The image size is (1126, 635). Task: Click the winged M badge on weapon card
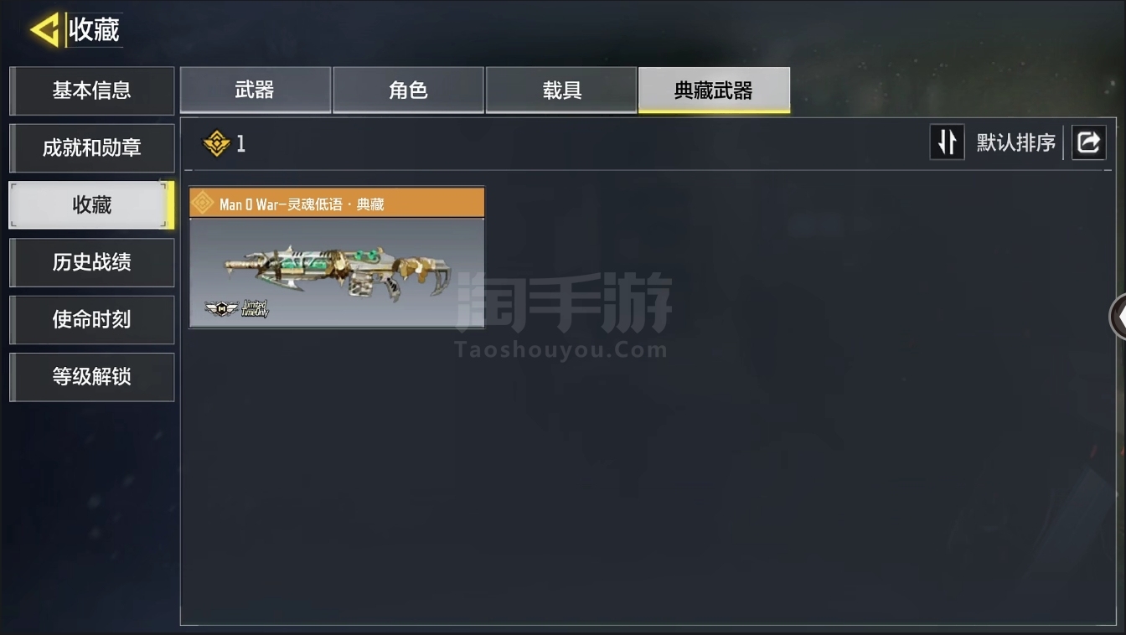click(222, 309)
